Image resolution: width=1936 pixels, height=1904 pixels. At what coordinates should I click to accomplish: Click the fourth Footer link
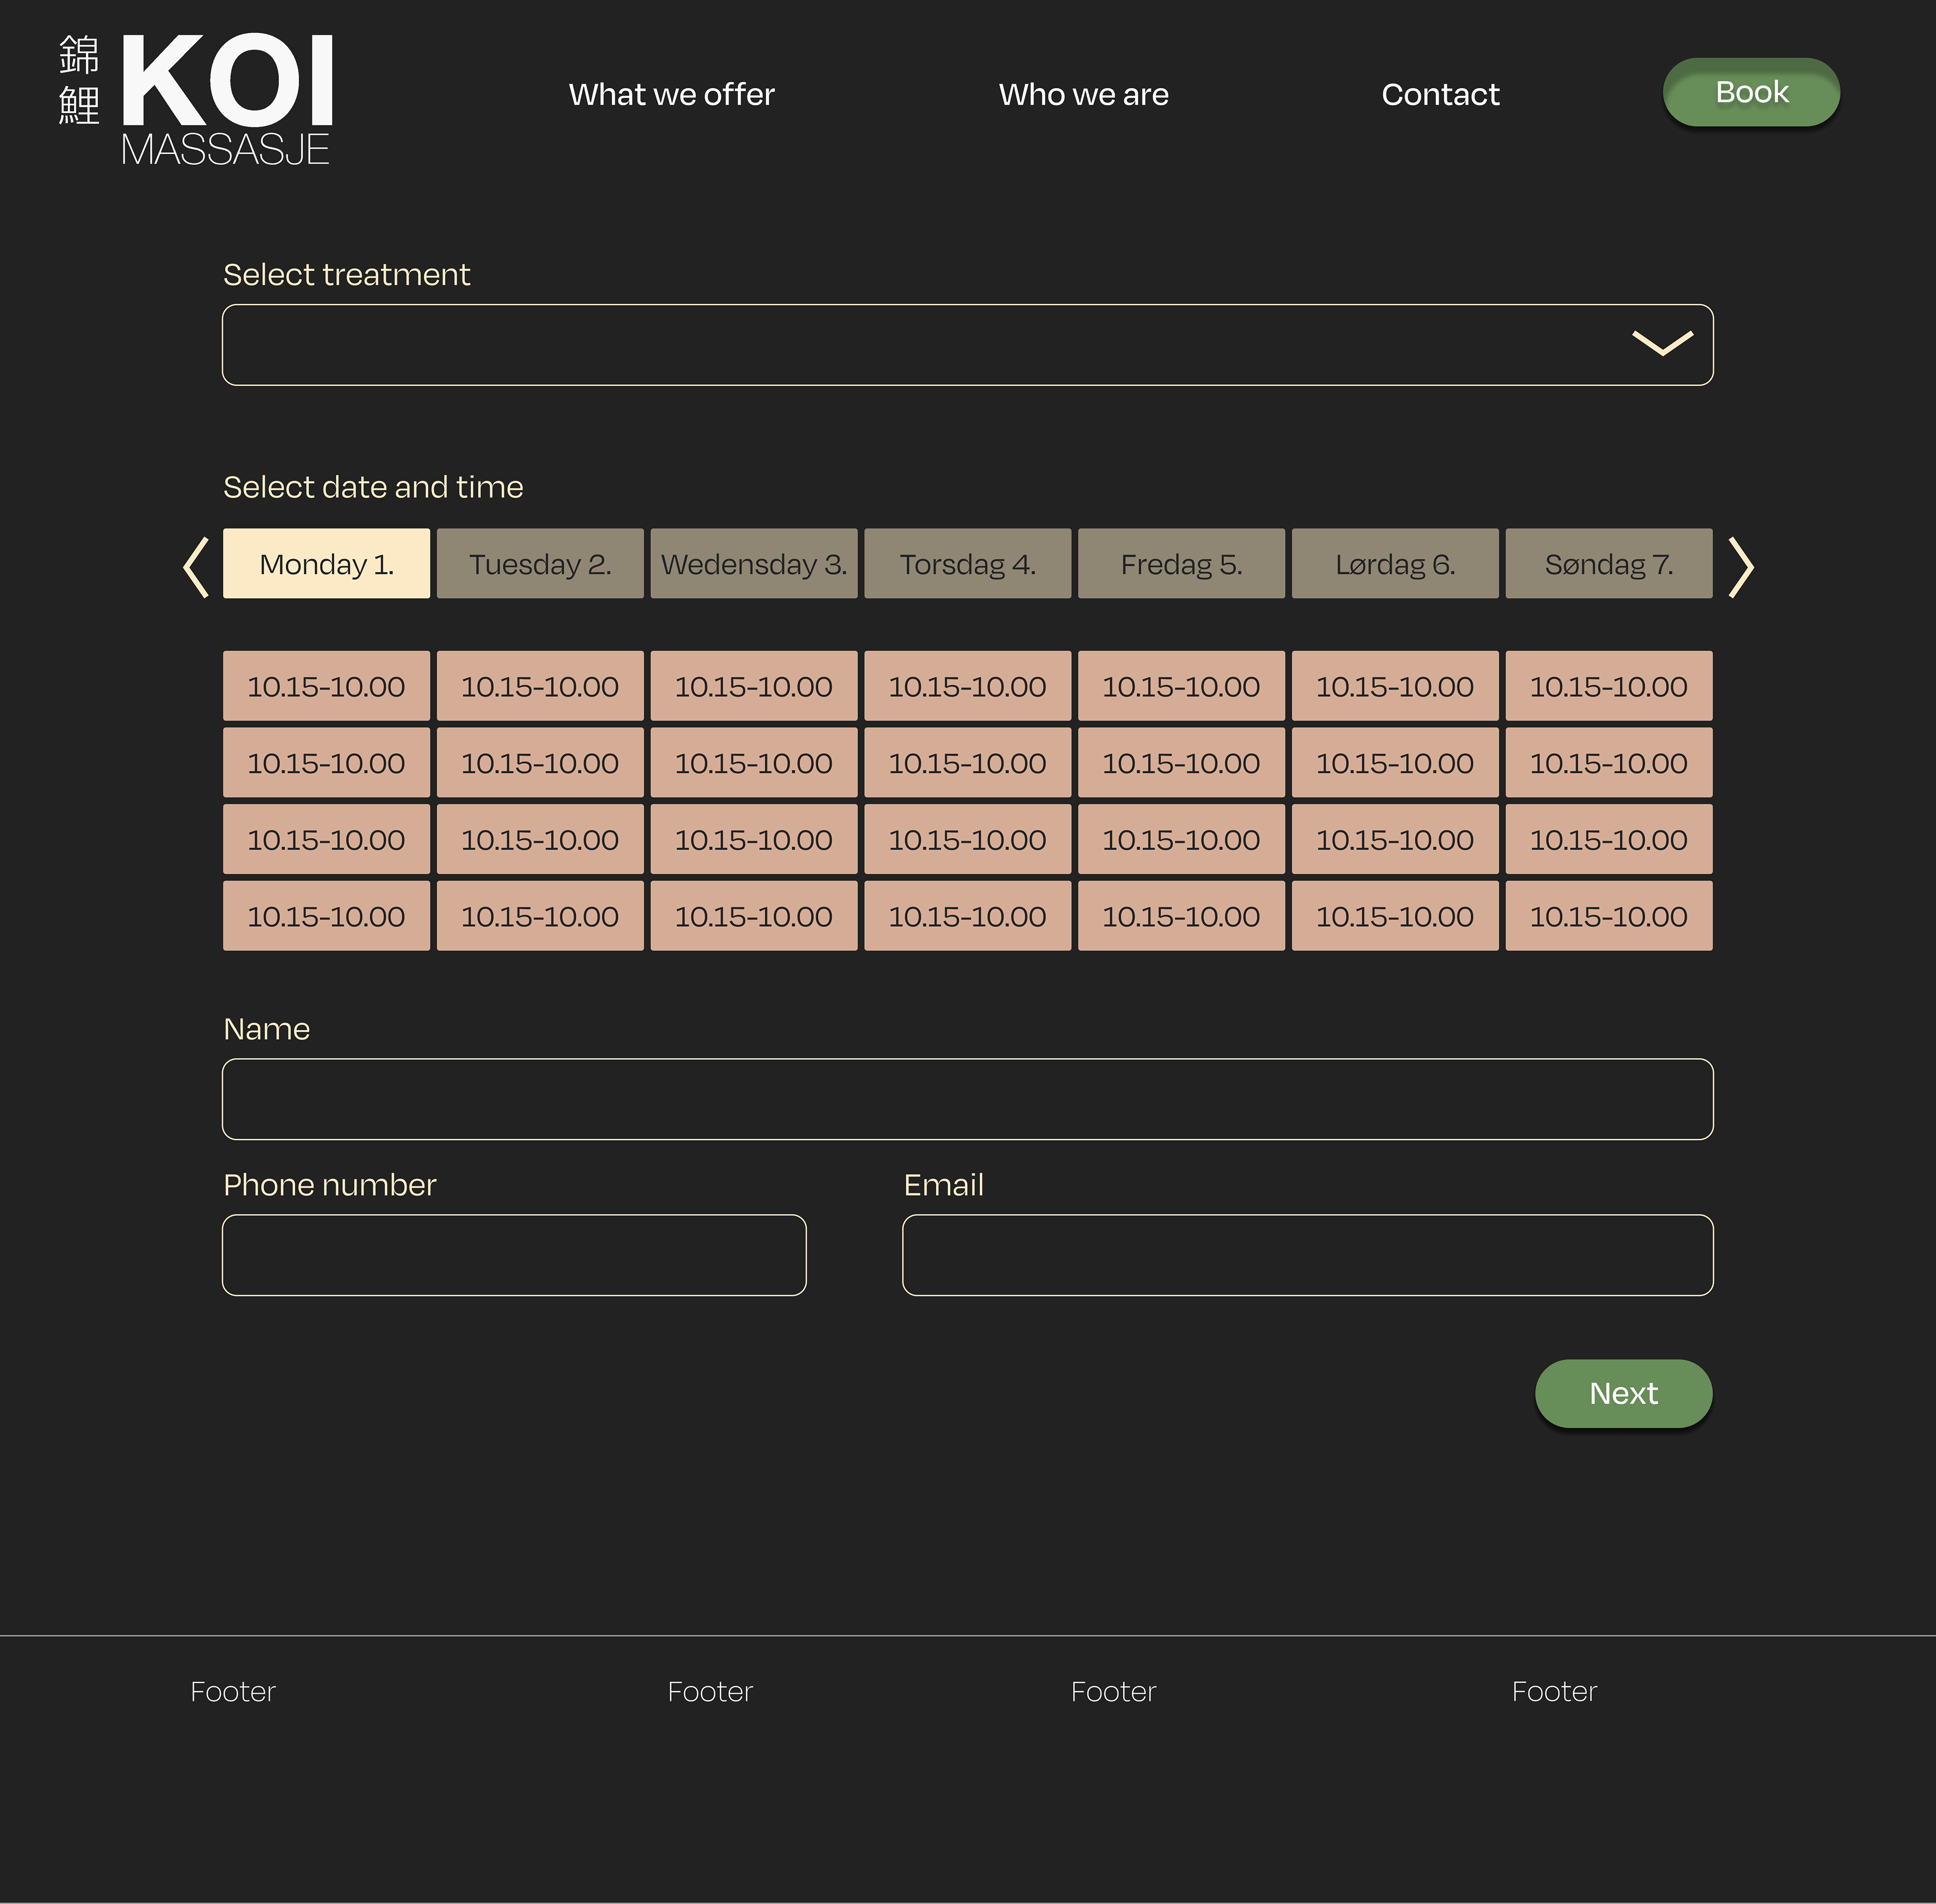(x=1554, y=1691)
